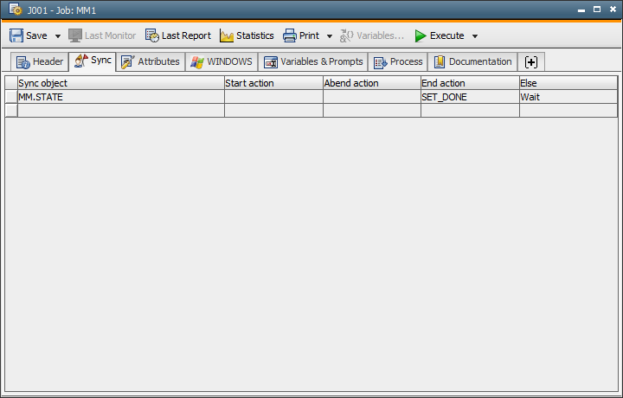The height and width of the screenshot is (398, 623).
Task: Click the End action column header
Action: click(470, 83)
